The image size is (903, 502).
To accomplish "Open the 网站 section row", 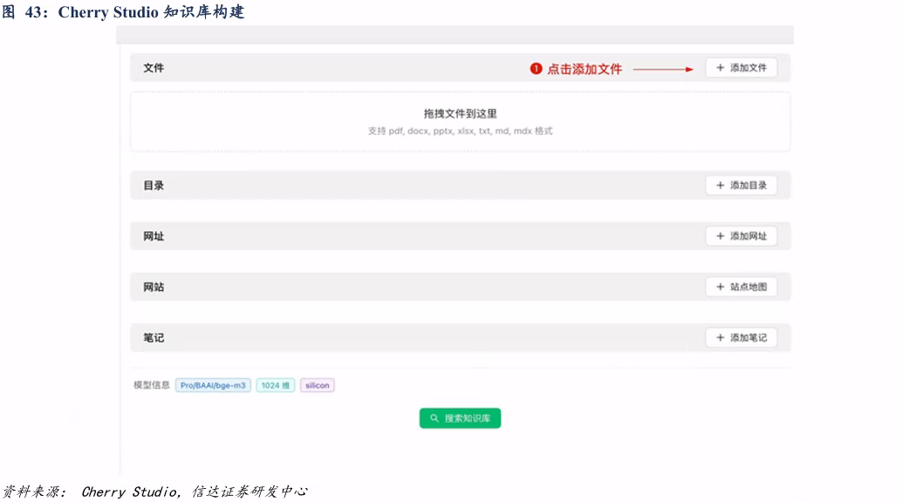I will 154,287.
